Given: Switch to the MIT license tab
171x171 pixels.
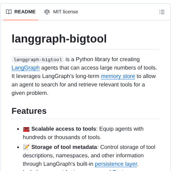Looking at the screenshot, I should click(x=61, y=12).
